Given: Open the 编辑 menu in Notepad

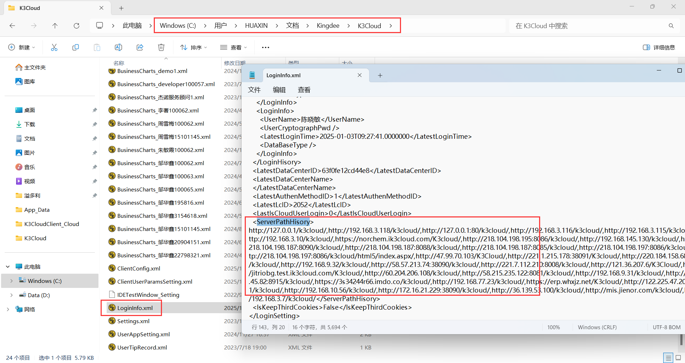Looking at the screenshot, I should point(279,90).
